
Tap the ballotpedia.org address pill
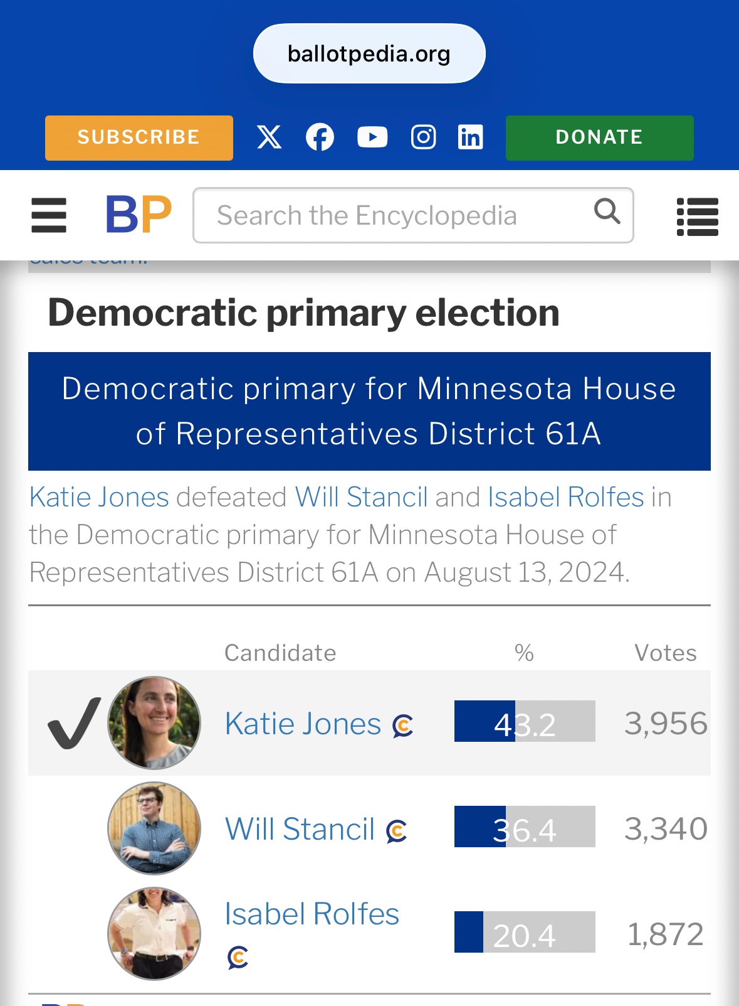pyautogui.click(x=369, y=54)
